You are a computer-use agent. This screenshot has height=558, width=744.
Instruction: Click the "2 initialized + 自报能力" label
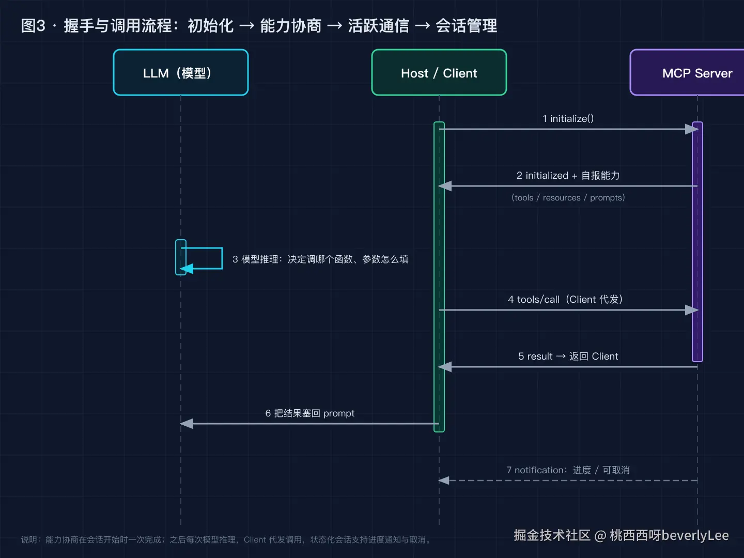(x=568, y=175)
